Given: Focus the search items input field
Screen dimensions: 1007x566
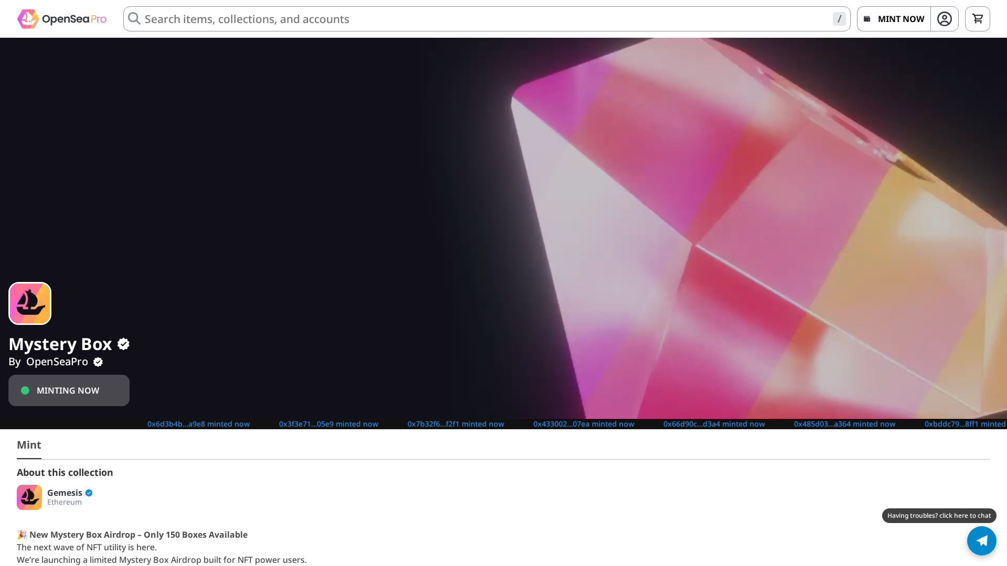Looking at the screenshot, I should coord(487,19).
